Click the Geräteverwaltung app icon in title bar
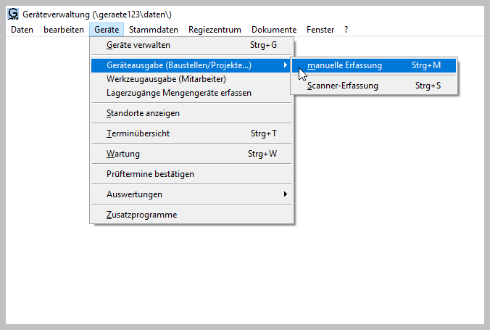 pyautogui.click(x=12, y=14)
